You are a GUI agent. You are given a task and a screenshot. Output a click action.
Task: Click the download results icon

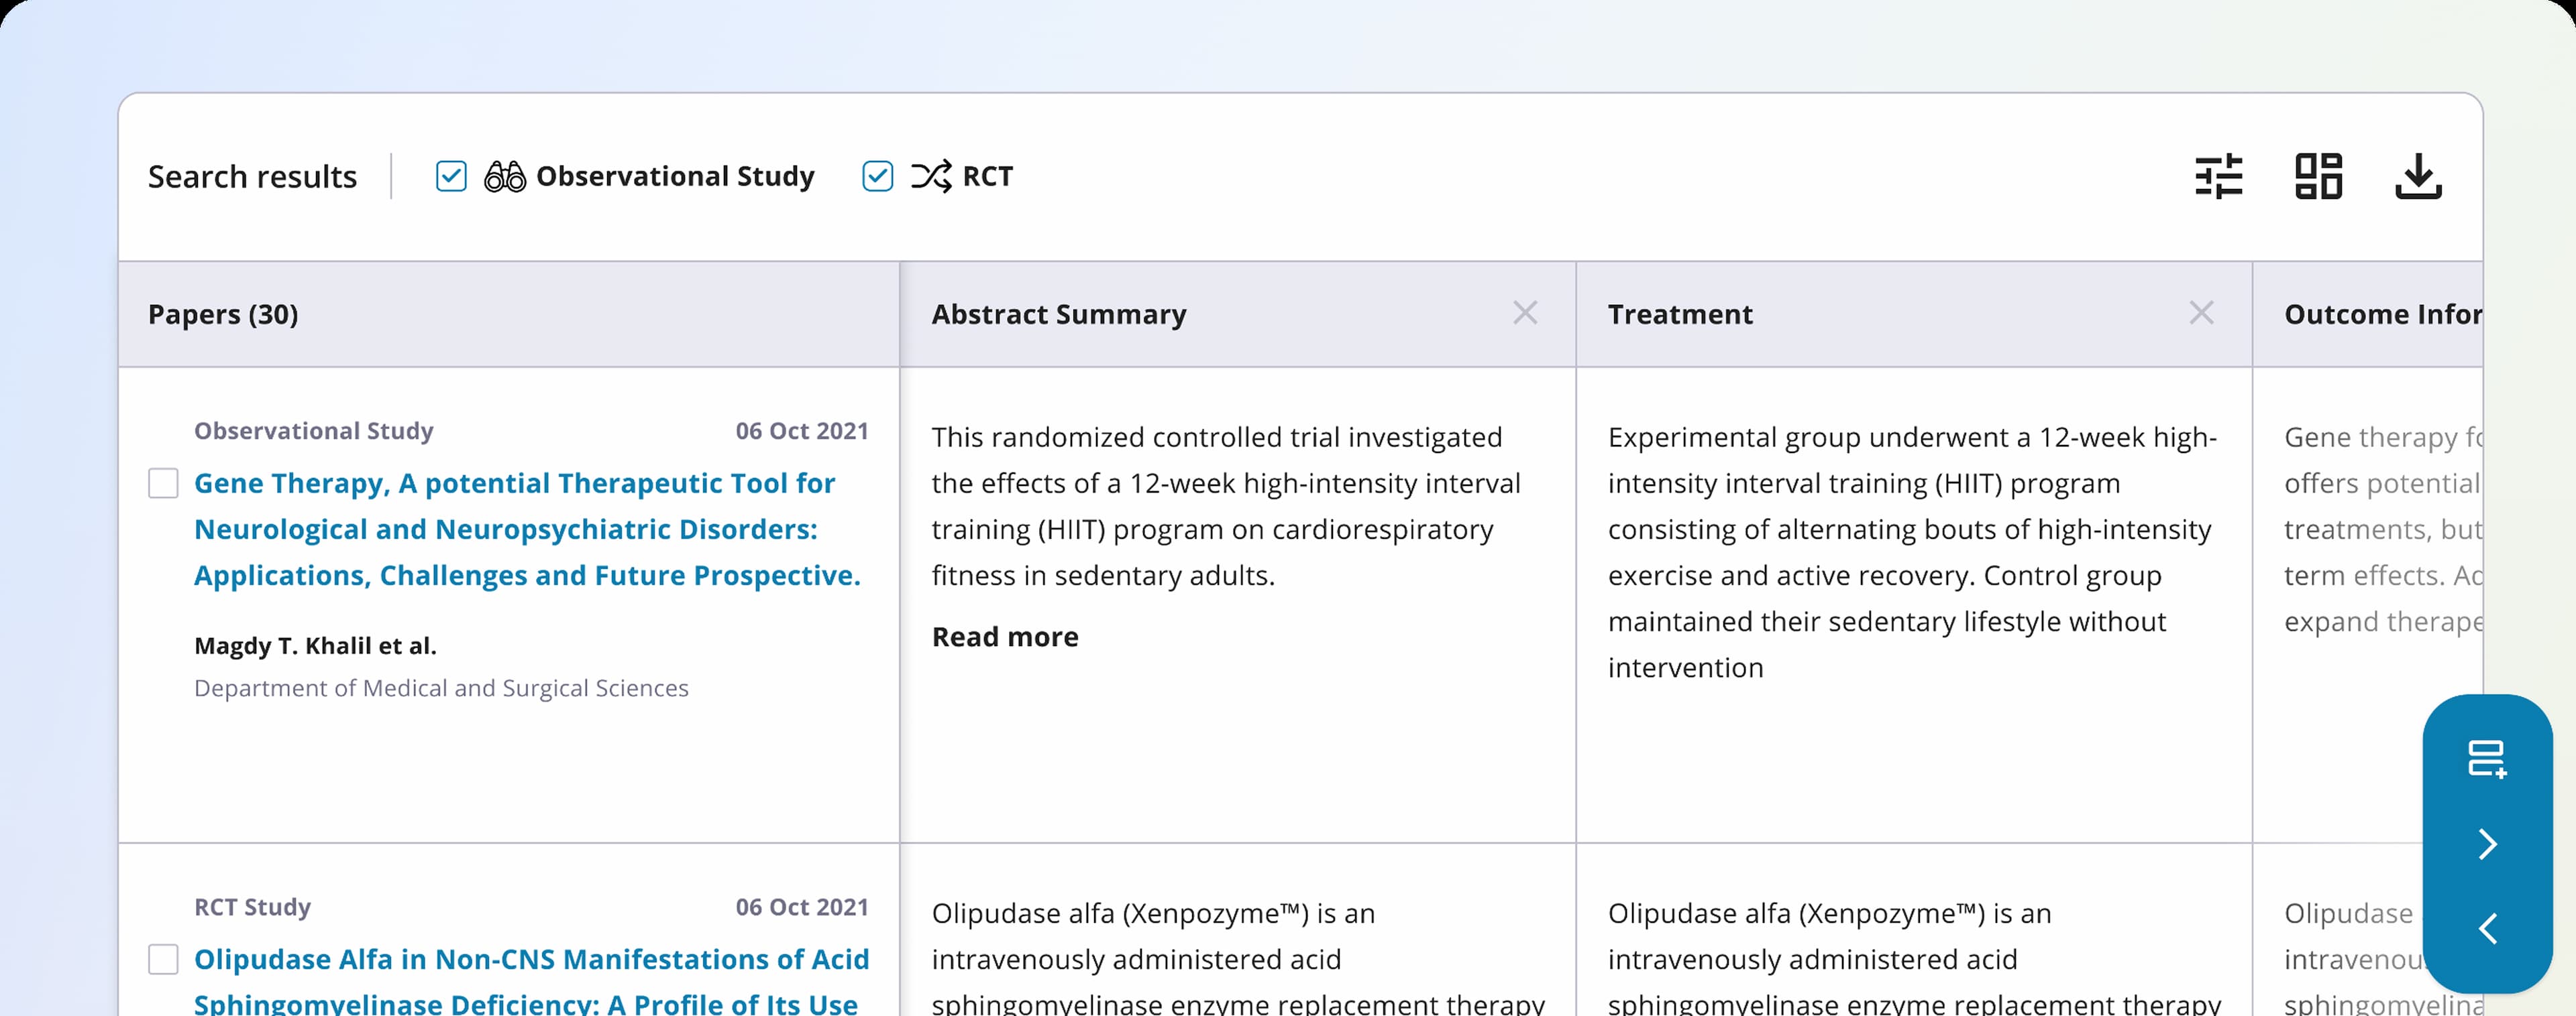click(2418, 177)
